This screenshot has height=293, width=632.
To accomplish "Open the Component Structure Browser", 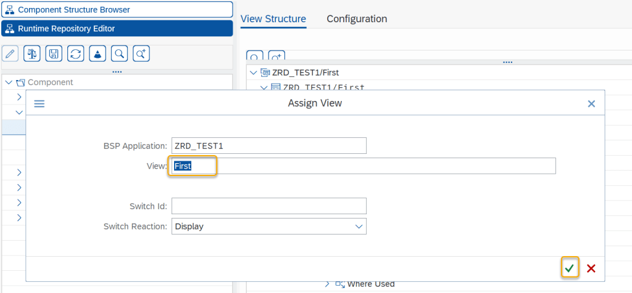I will [x=117, y=10].
